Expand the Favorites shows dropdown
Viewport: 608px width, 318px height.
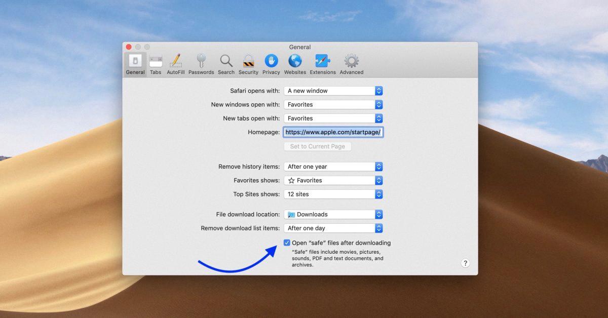coord(333,180)
